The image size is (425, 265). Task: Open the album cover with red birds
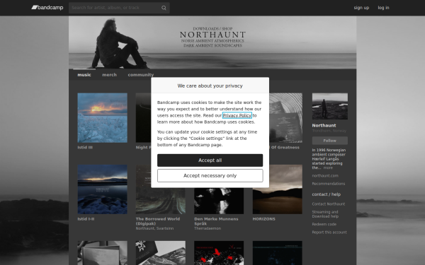219,253
